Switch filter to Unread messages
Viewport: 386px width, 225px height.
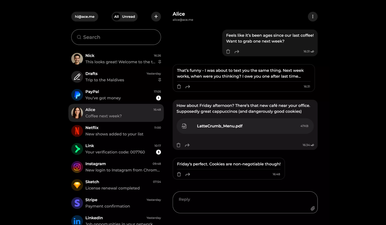(128, 17)
